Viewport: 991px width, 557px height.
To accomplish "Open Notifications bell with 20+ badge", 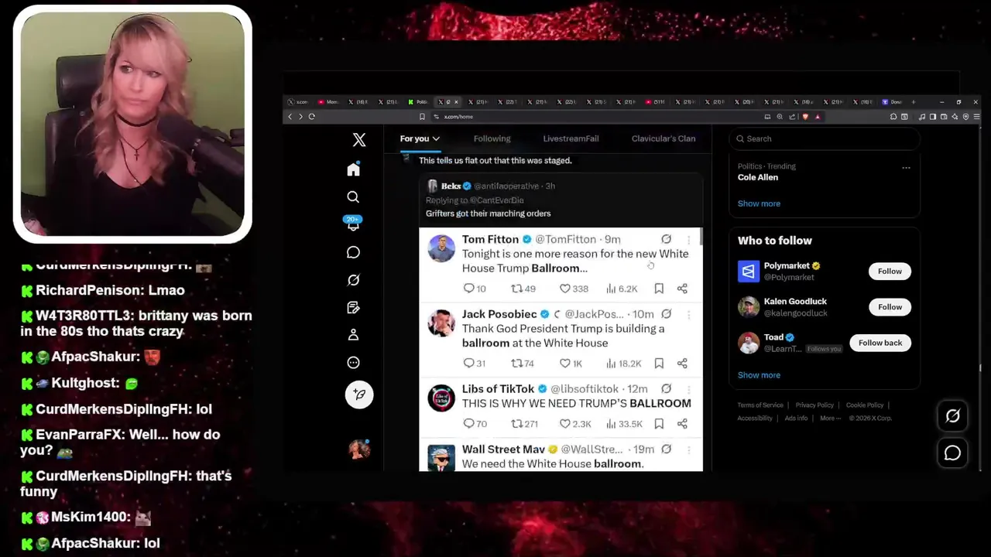I will (x=353, y=224).
